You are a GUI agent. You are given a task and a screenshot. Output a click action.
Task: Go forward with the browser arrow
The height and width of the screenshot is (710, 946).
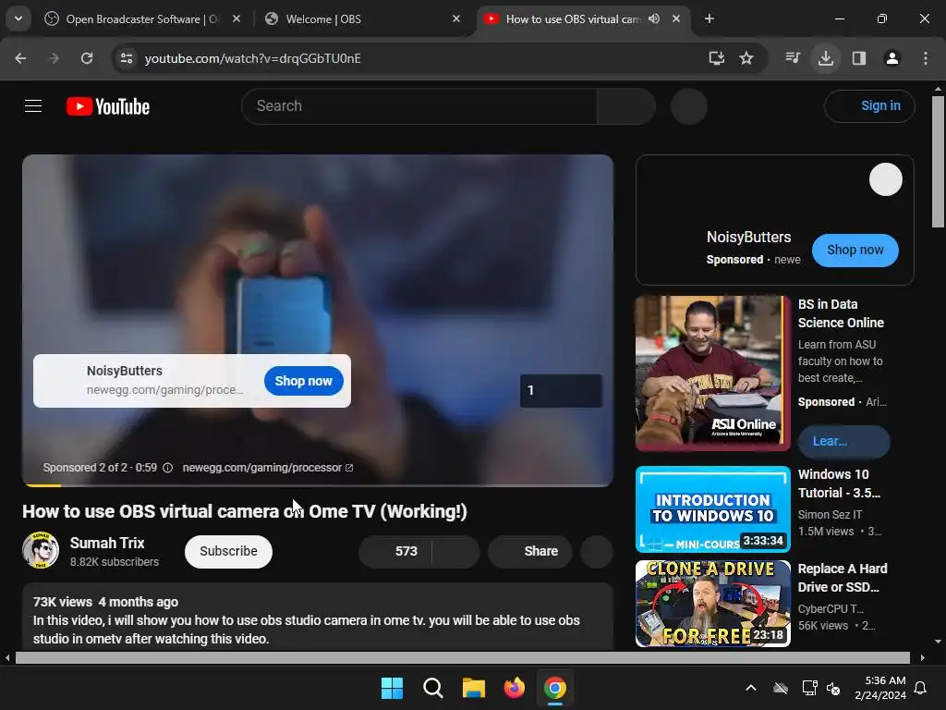point(54,58)
